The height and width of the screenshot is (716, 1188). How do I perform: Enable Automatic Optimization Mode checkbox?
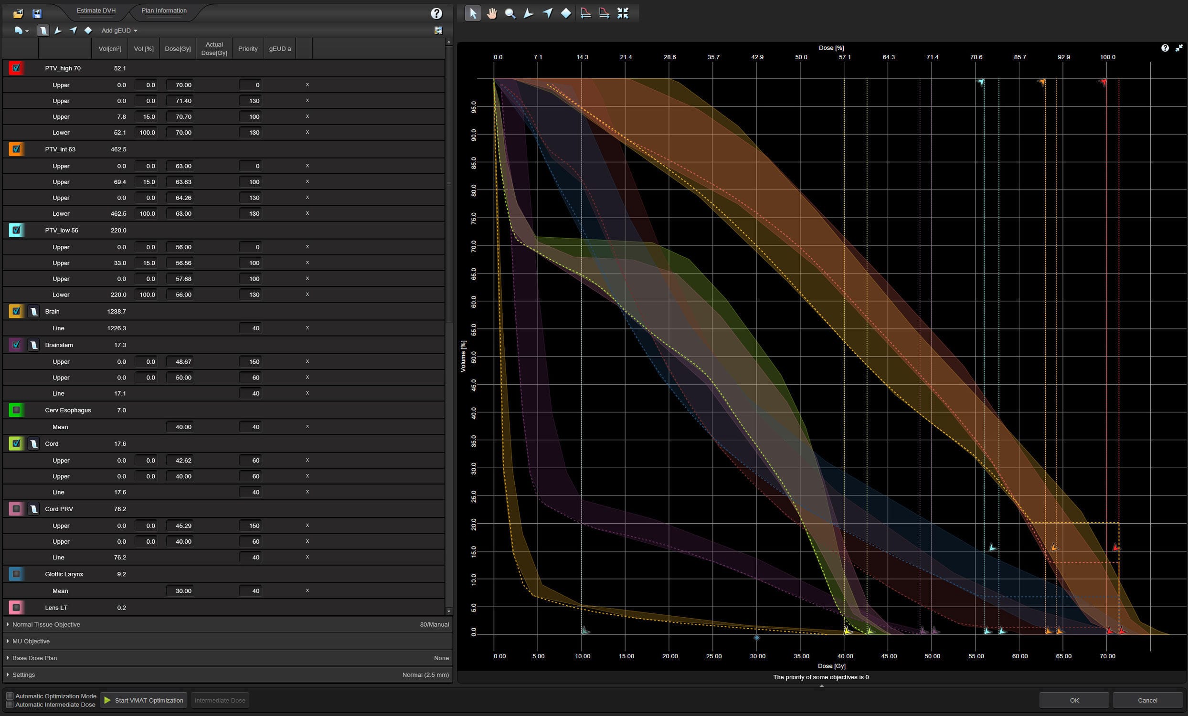(x=10, y=696)
